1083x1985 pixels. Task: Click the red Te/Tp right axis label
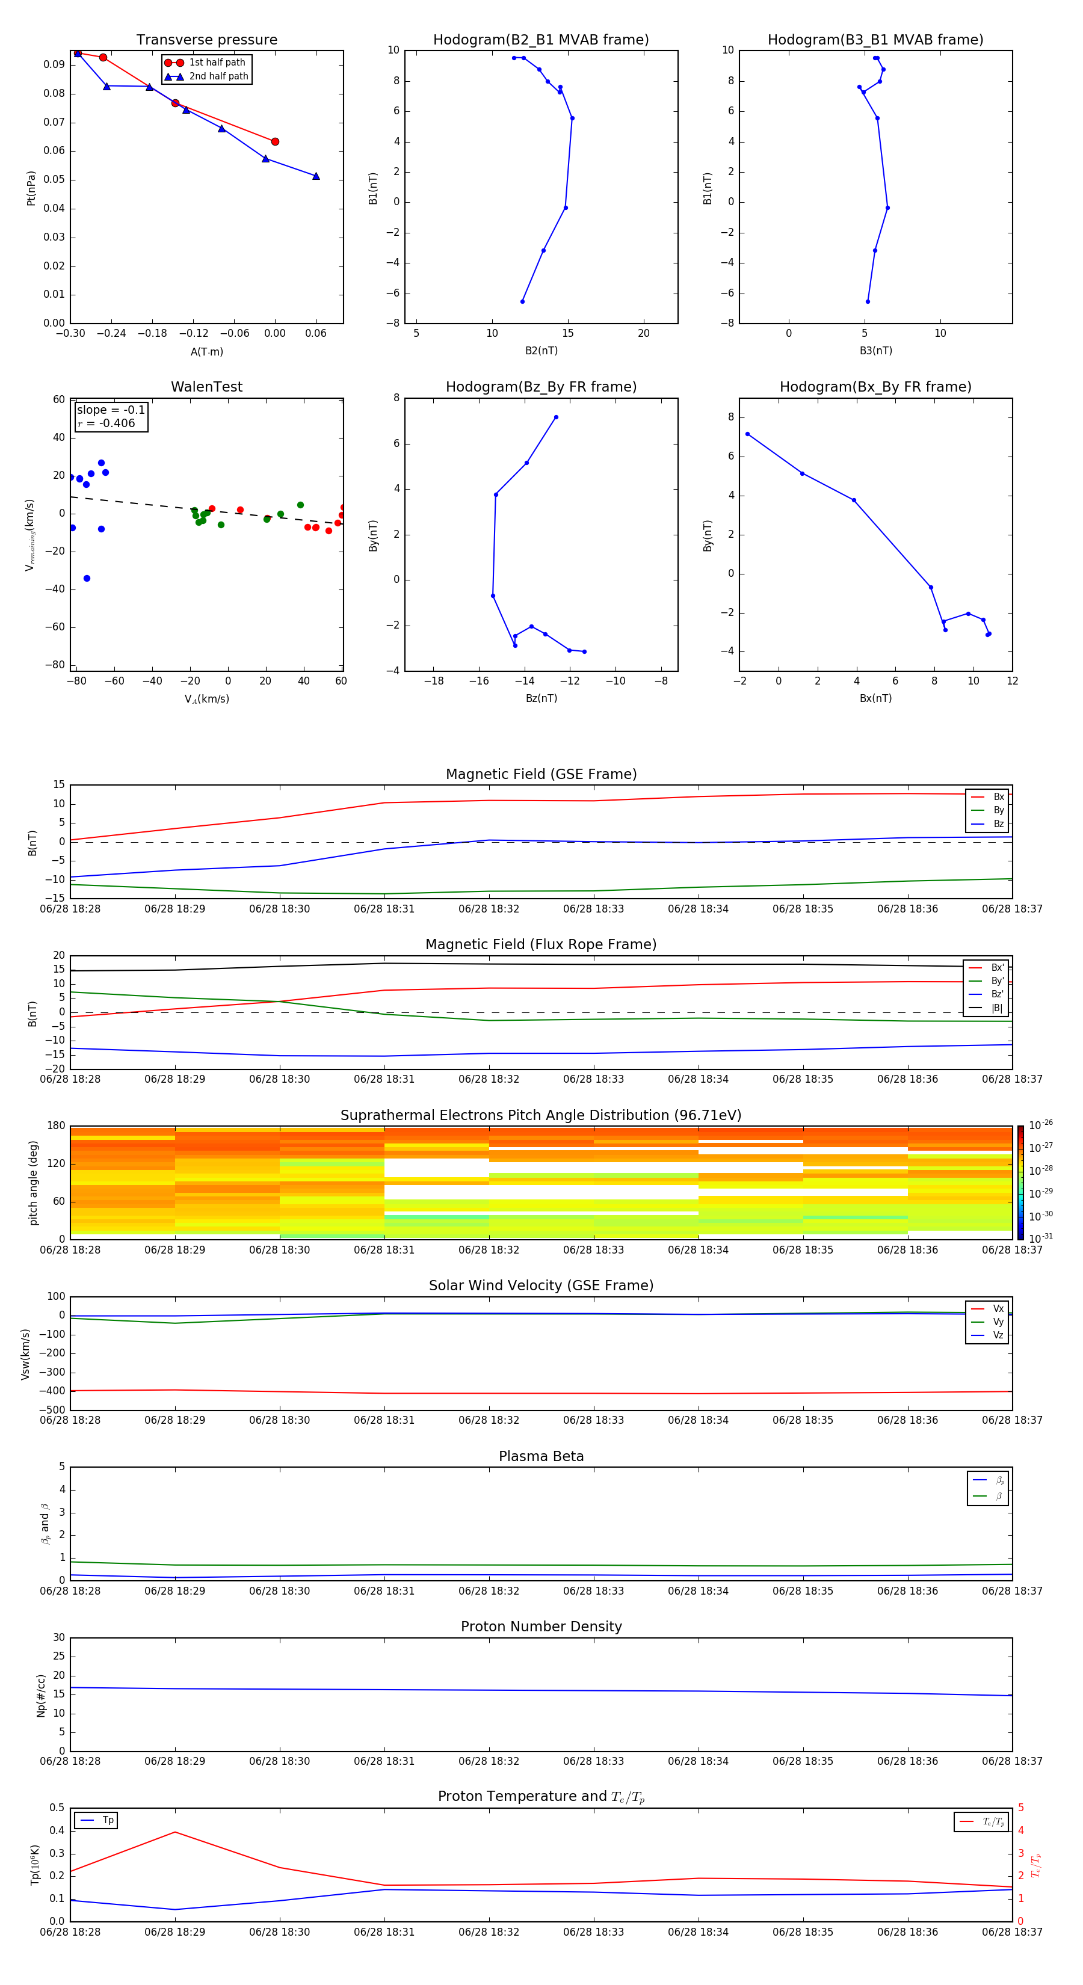coord(1036,1865)
